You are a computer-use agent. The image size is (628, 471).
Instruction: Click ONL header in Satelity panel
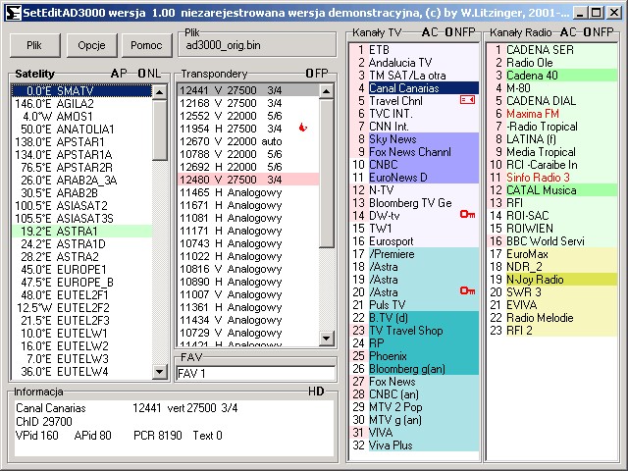tap(149, 74)
